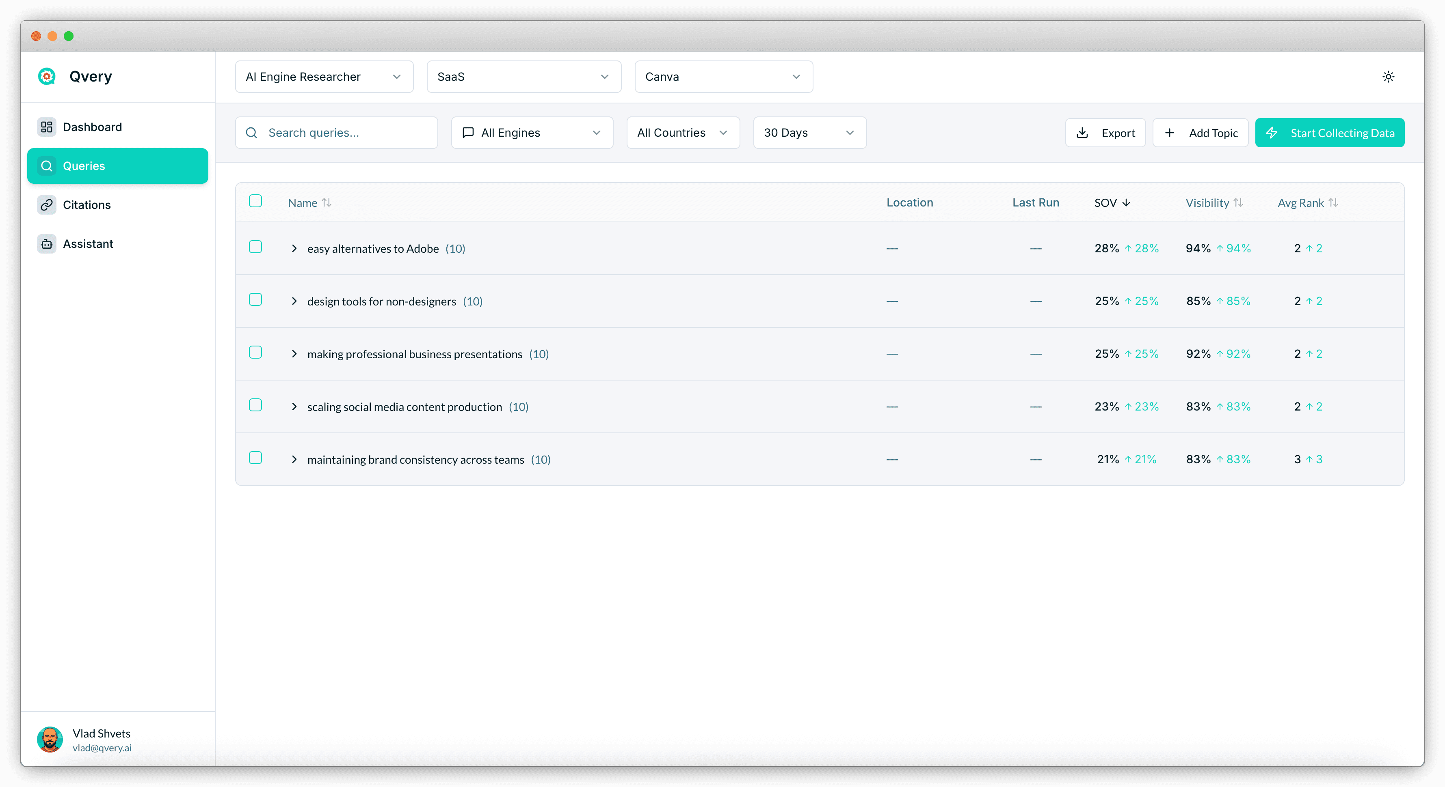
Task: Click the Qvery brand name text
Action: point(91,77)
